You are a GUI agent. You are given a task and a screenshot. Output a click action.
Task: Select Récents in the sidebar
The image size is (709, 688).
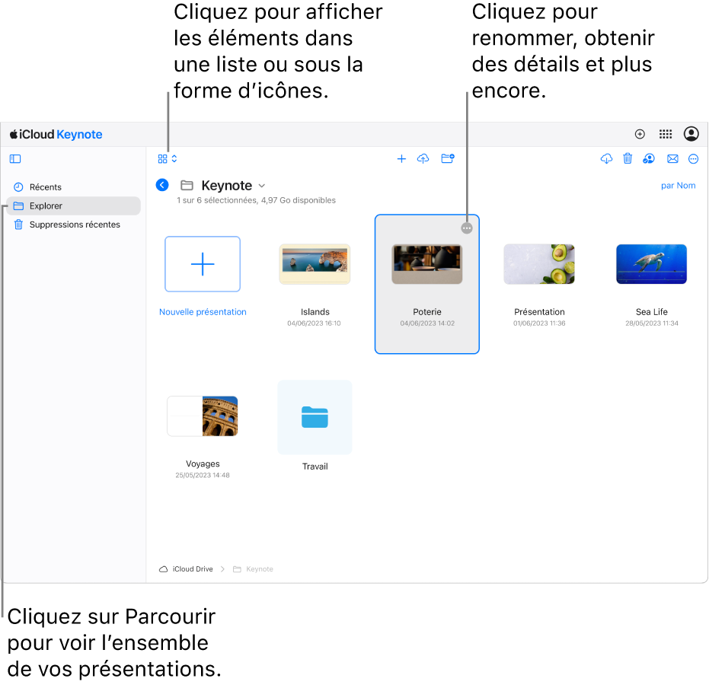tap(74, 187)
